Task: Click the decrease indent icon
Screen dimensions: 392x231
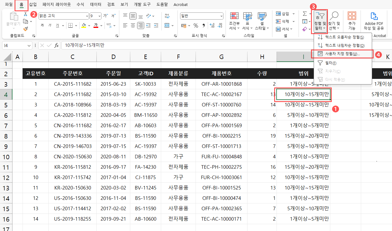Action: tap(149, 26)
